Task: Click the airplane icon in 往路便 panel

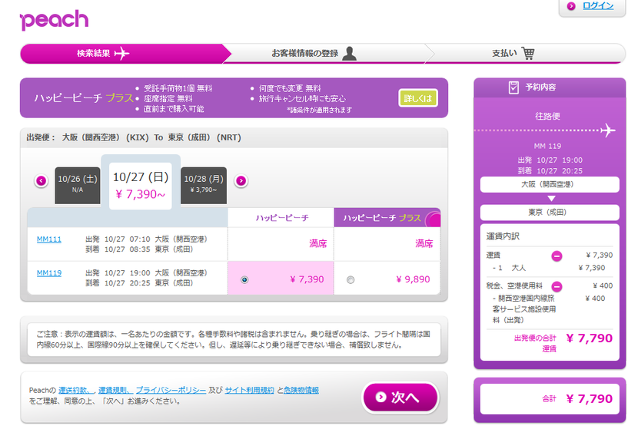Action: click(x=608, y=130)
